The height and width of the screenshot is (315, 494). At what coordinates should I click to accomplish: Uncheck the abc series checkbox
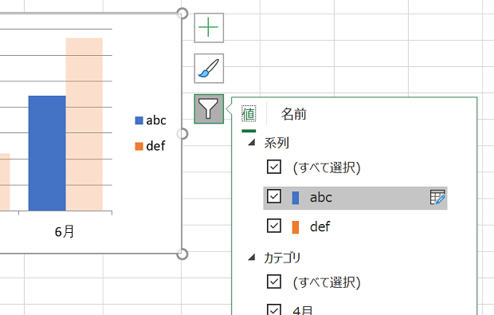(x=274, y=196)
